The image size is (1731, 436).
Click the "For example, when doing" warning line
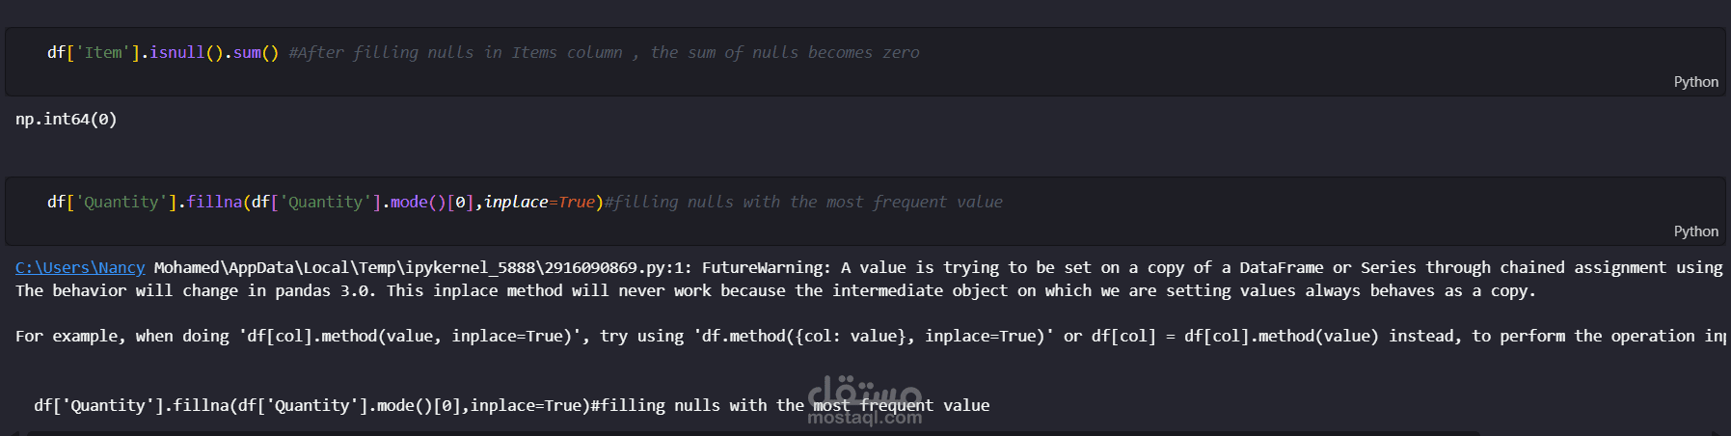122,336
